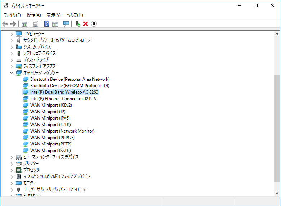Screen dimensions: 281x206
Task: Select Intel(R) Ethernet Connection I219-V
Action: [63, 99]
